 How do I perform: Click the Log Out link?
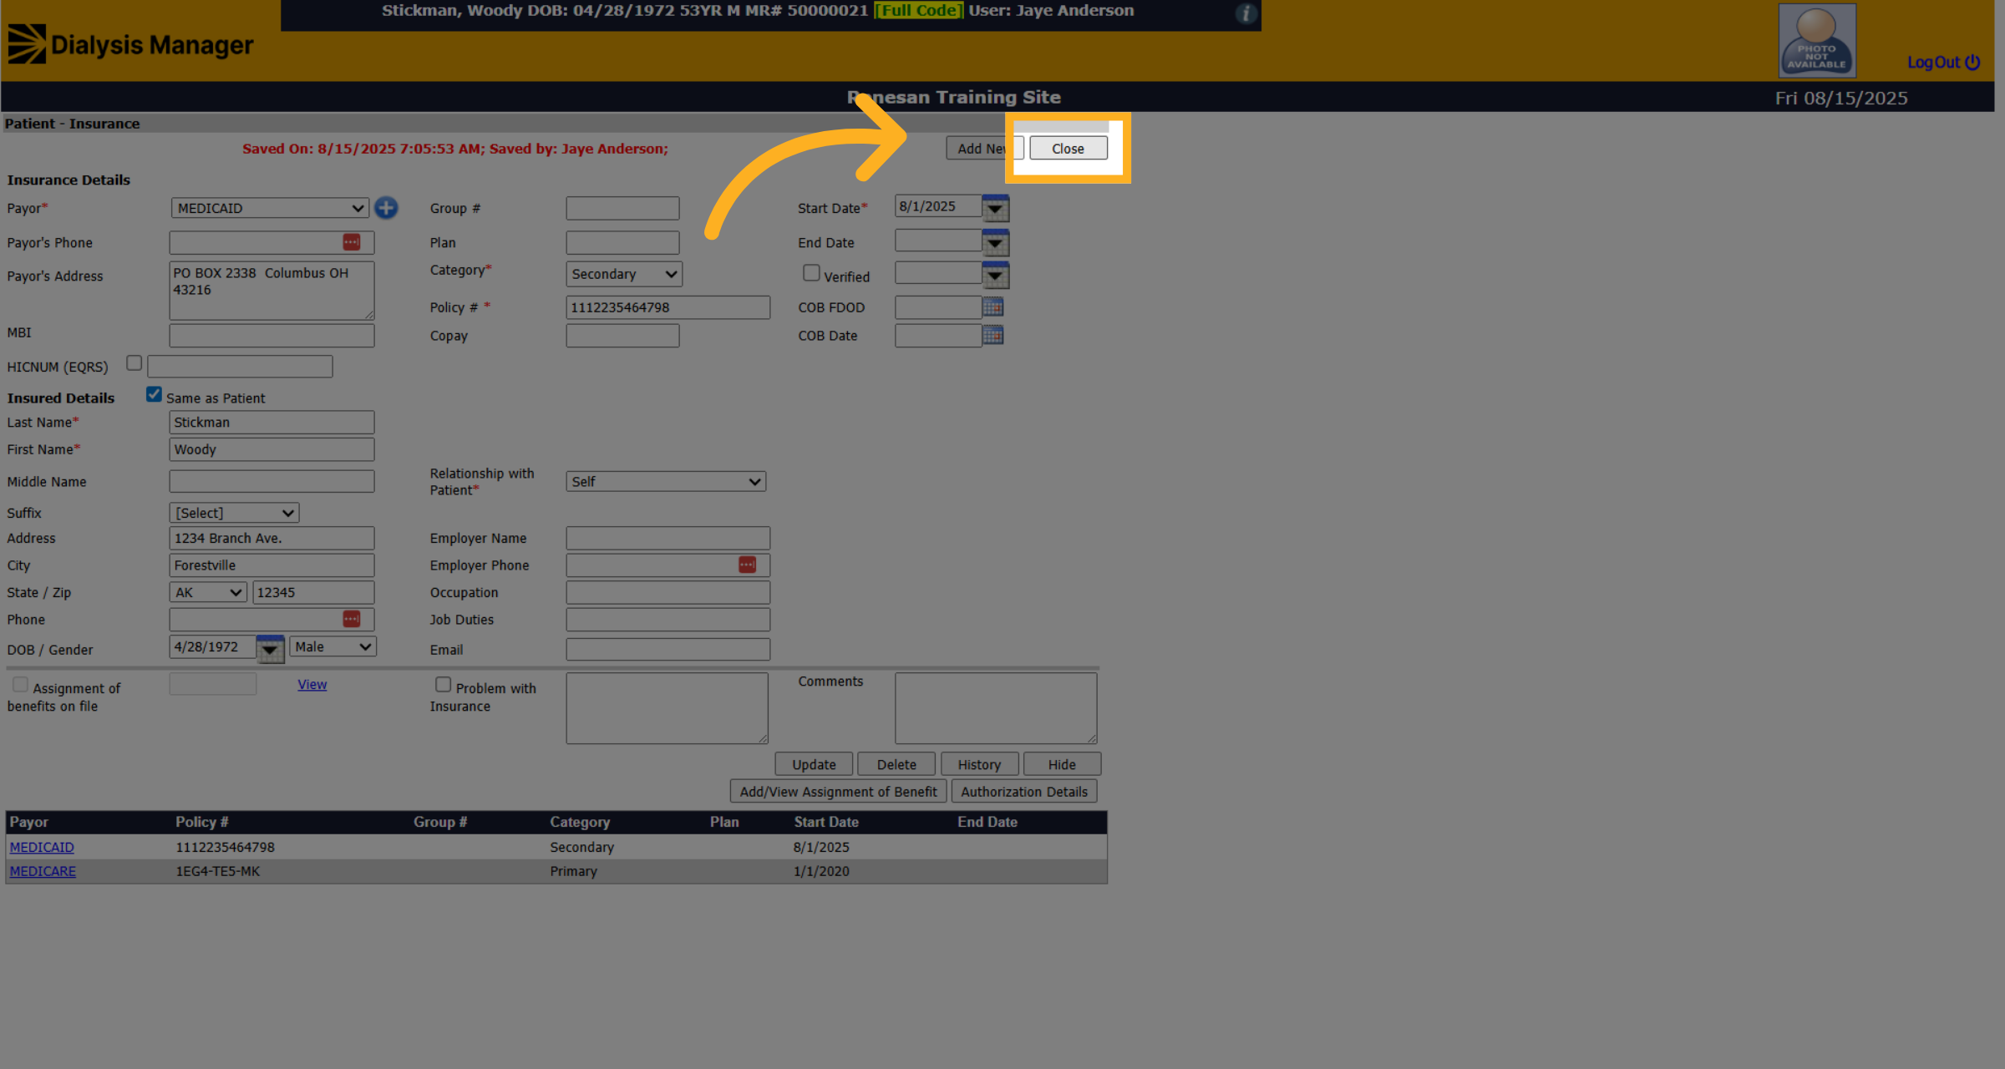click(x=1943, y=62)
